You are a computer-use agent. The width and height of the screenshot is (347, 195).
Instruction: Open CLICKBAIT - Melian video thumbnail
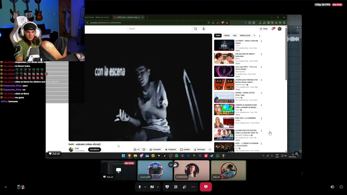(x=224, y=45)
